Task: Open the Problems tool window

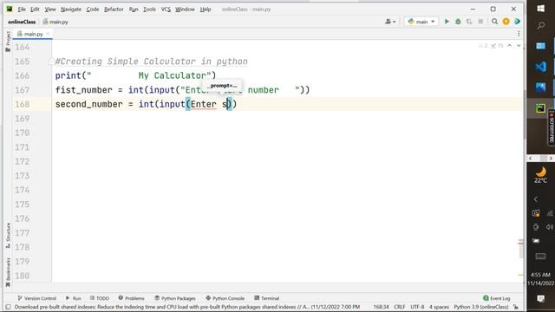Action: coord(131,298)
